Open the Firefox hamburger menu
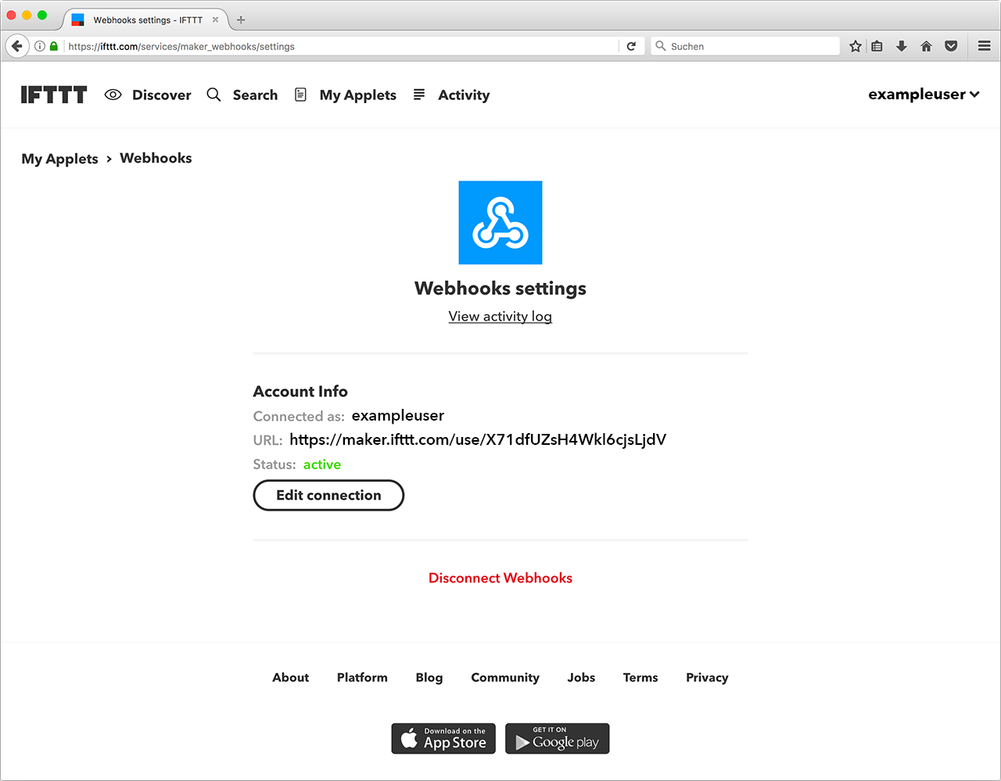 [x=984, y=46]
